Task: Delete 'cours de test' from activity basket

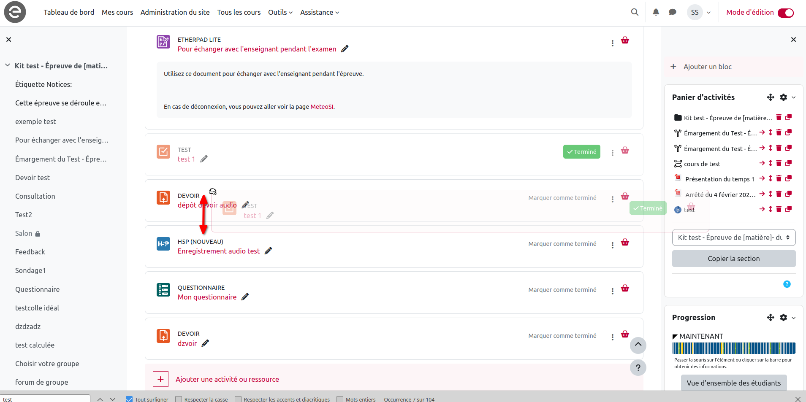Action: point(779,163)
